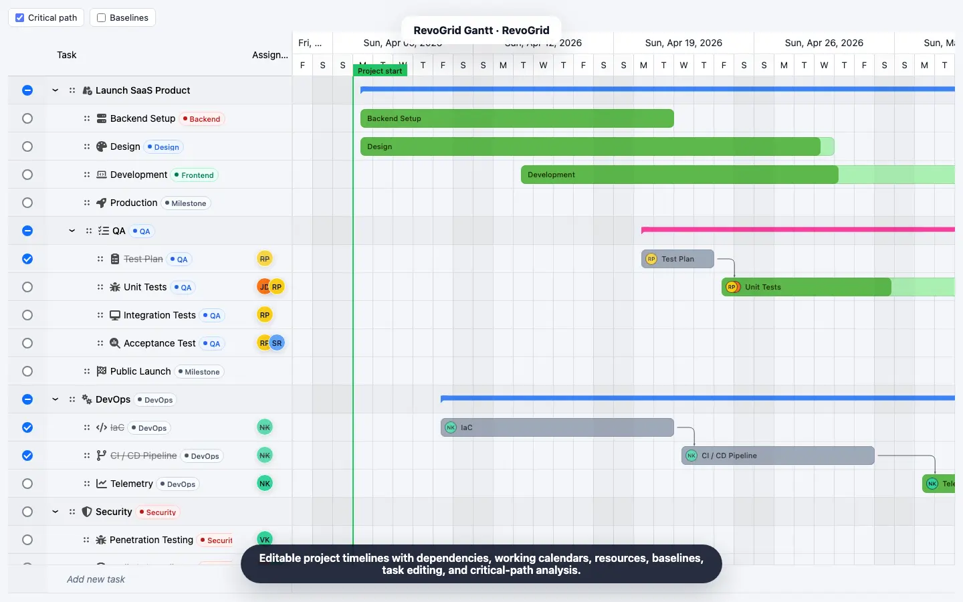Click the blue DevOps summary bar
The image size is (963, 602).
pos(698,398)
